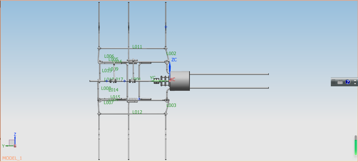Click the MODEL_1 view name label
Viewport: 358px width, 162px height.
pyautogui.click(x=12, y=158)
